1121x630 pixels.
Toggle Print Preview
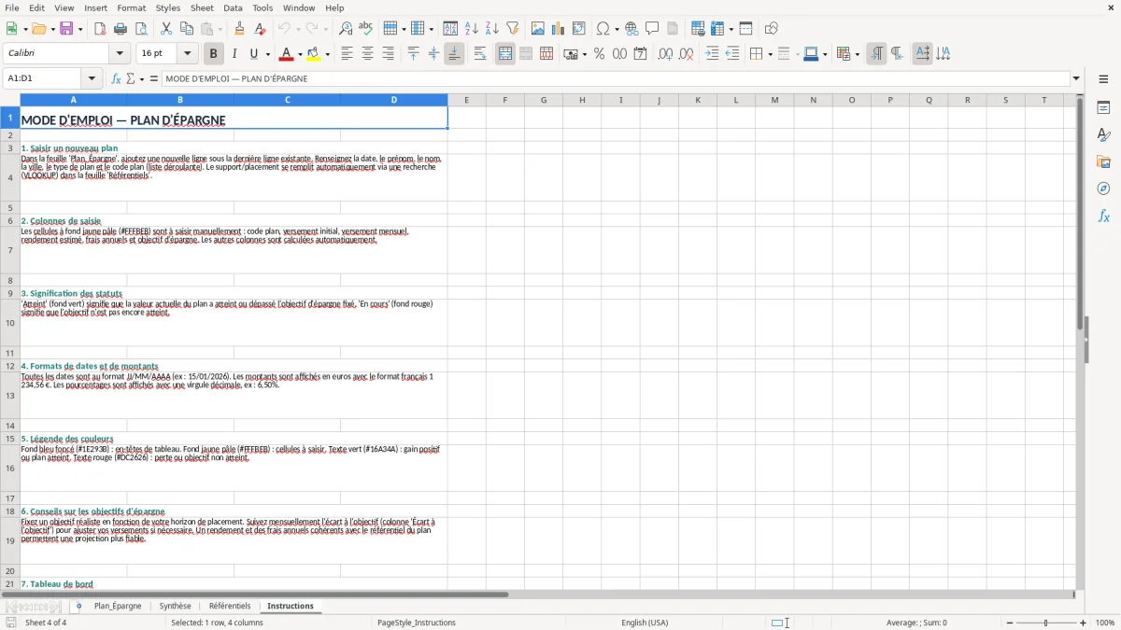[141, 29]
